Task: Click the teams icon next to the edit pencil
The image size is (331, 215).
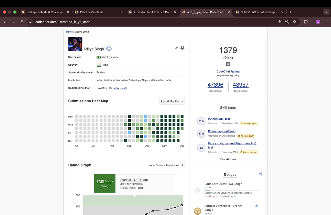Action: point(182,48)
